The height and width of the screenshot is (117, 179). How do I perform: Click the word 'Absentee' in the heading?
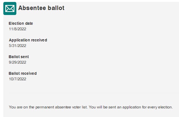tap(32, 8)
